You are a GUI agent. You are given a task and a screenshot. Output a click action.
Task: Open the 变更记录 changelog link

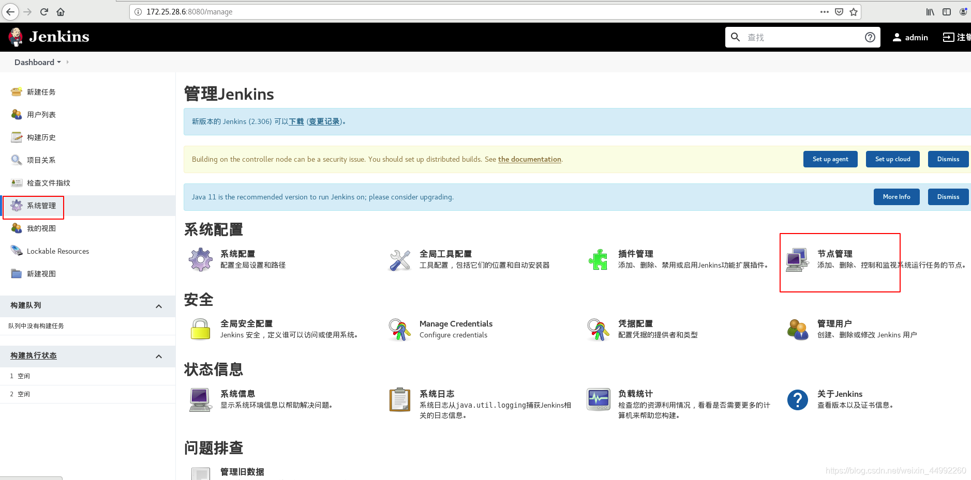[324, 121]
